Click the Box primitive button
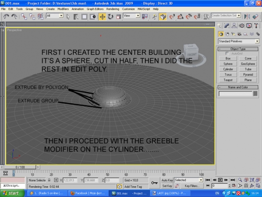 228,59
